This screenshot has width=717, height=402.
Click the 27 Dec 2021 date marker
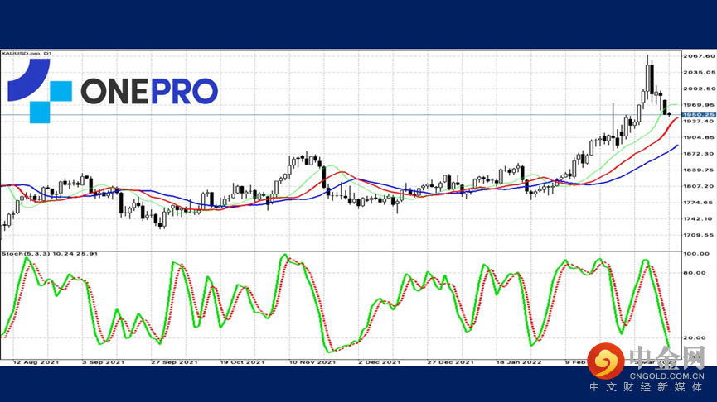point(450,362)
